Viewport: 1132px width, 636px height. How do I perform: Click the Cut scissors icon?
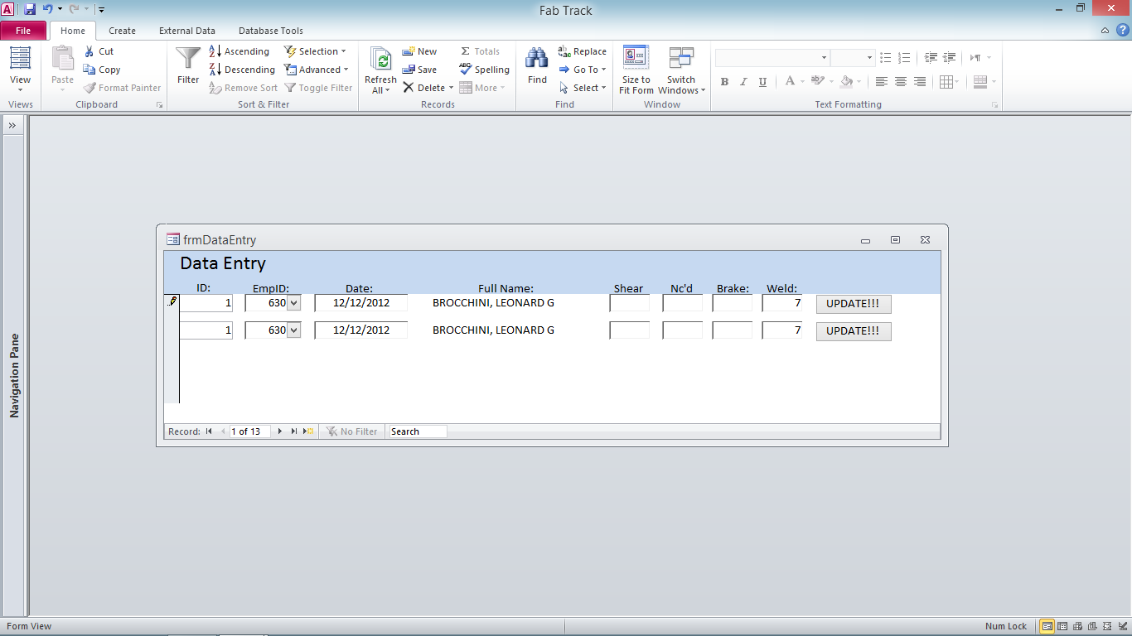89,51
